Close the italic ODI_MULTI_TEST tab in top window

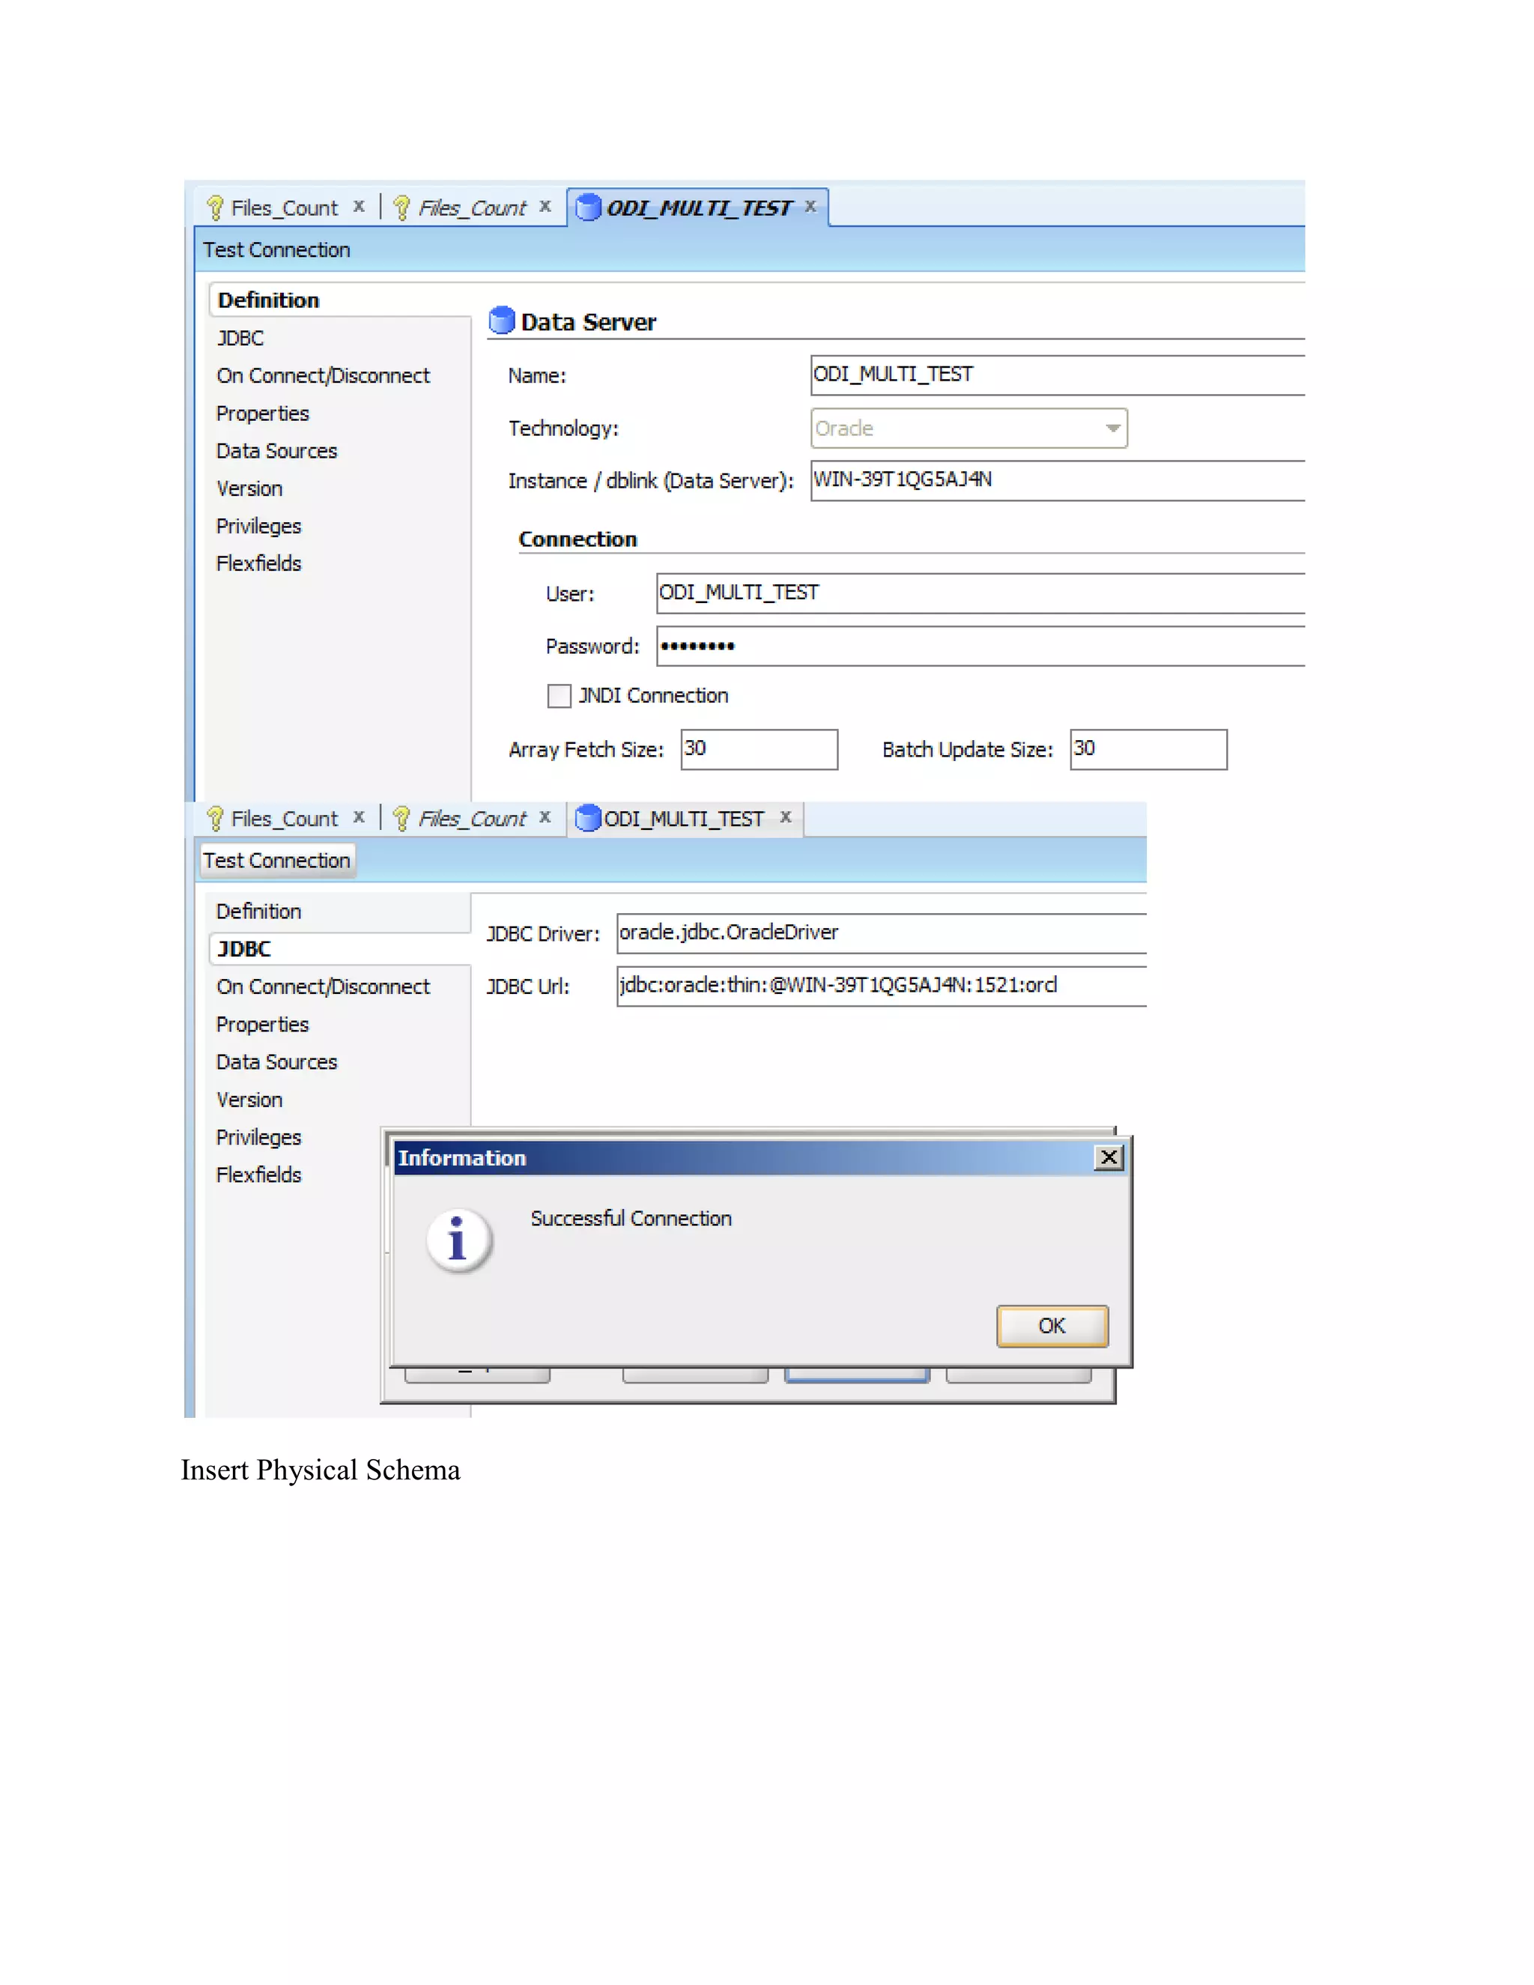pyautogui.click(x=810, y=206)
